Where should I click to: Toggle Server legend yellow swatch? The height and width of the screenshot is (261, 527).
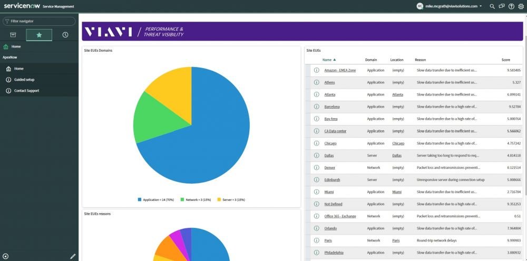coord(219,200)
